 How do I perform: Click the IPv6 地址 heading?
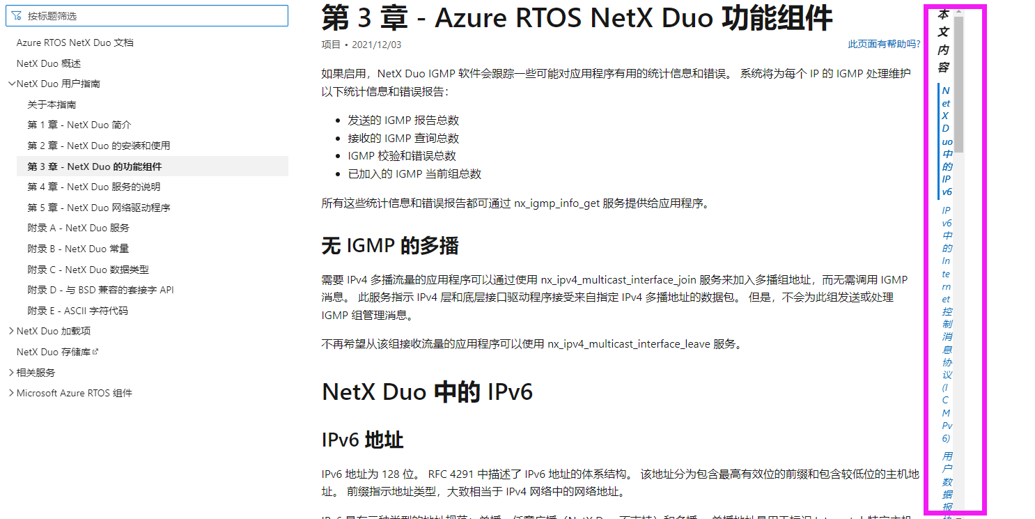pyautogui.click(x=362, y=440)
